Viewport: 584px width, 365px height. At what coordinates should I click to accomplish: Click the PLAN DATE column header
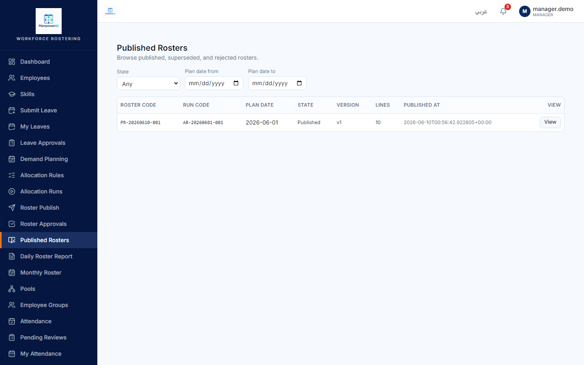[x=260, y=105]
